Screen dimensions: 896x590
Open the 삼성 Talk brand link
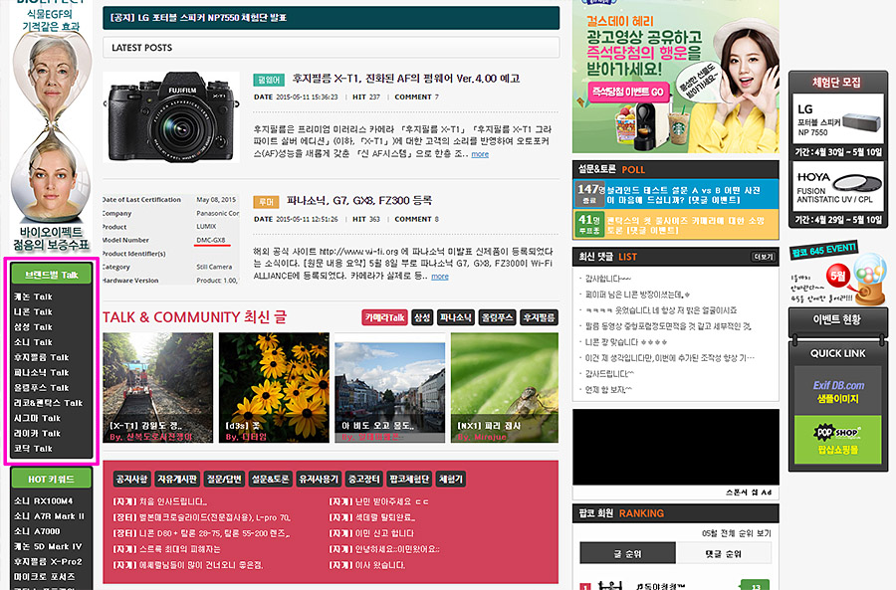33,326
